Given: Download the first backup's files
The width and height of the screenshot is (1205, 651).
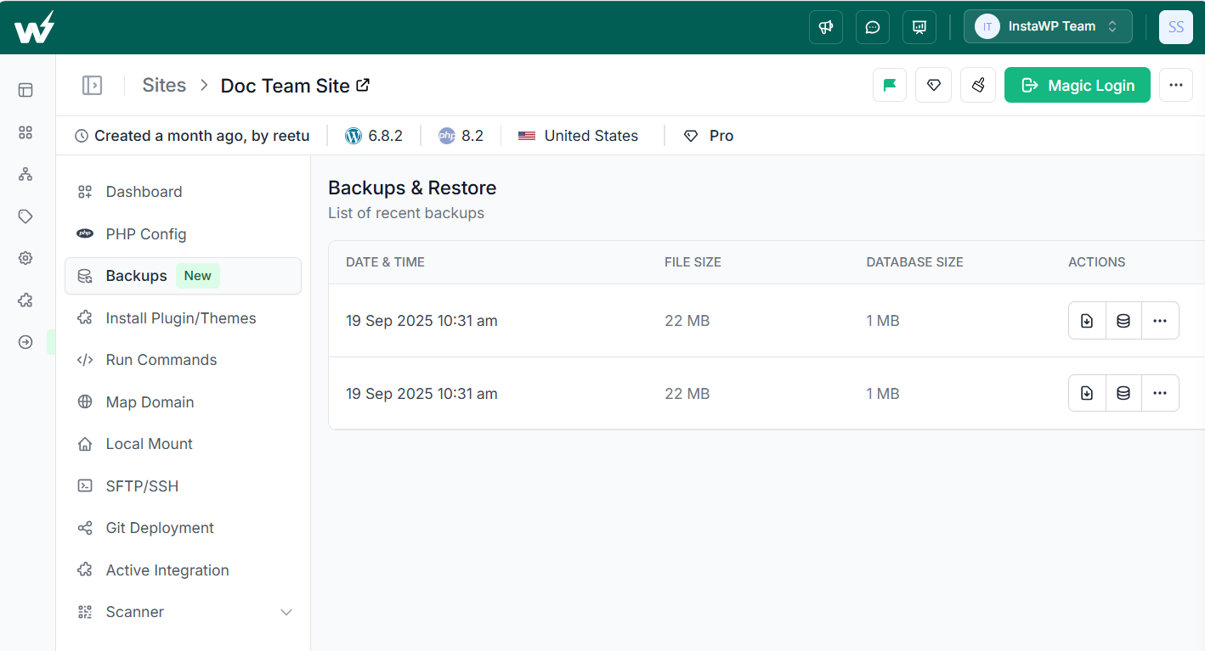Looking at the screenshot, I should (1087, 321).
